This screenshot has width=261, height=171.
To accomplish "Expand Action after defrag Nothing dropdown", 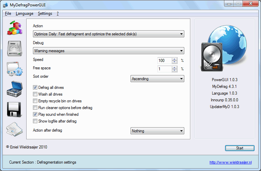I will pyautogui.click(x=157, y=131).
